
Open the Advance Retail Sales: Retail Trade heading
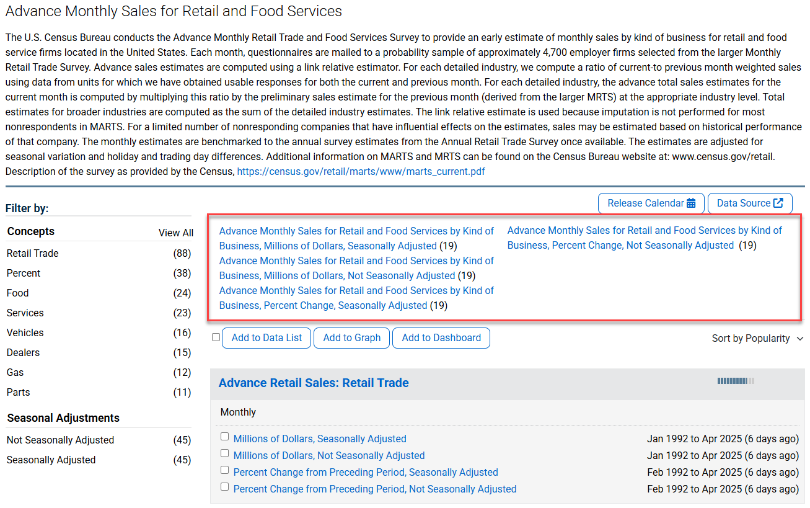(314, 383)
